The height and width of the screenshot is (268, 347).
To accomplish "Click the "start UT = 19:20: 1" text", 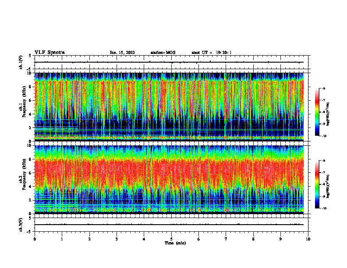I will click(x=212, y=53).
